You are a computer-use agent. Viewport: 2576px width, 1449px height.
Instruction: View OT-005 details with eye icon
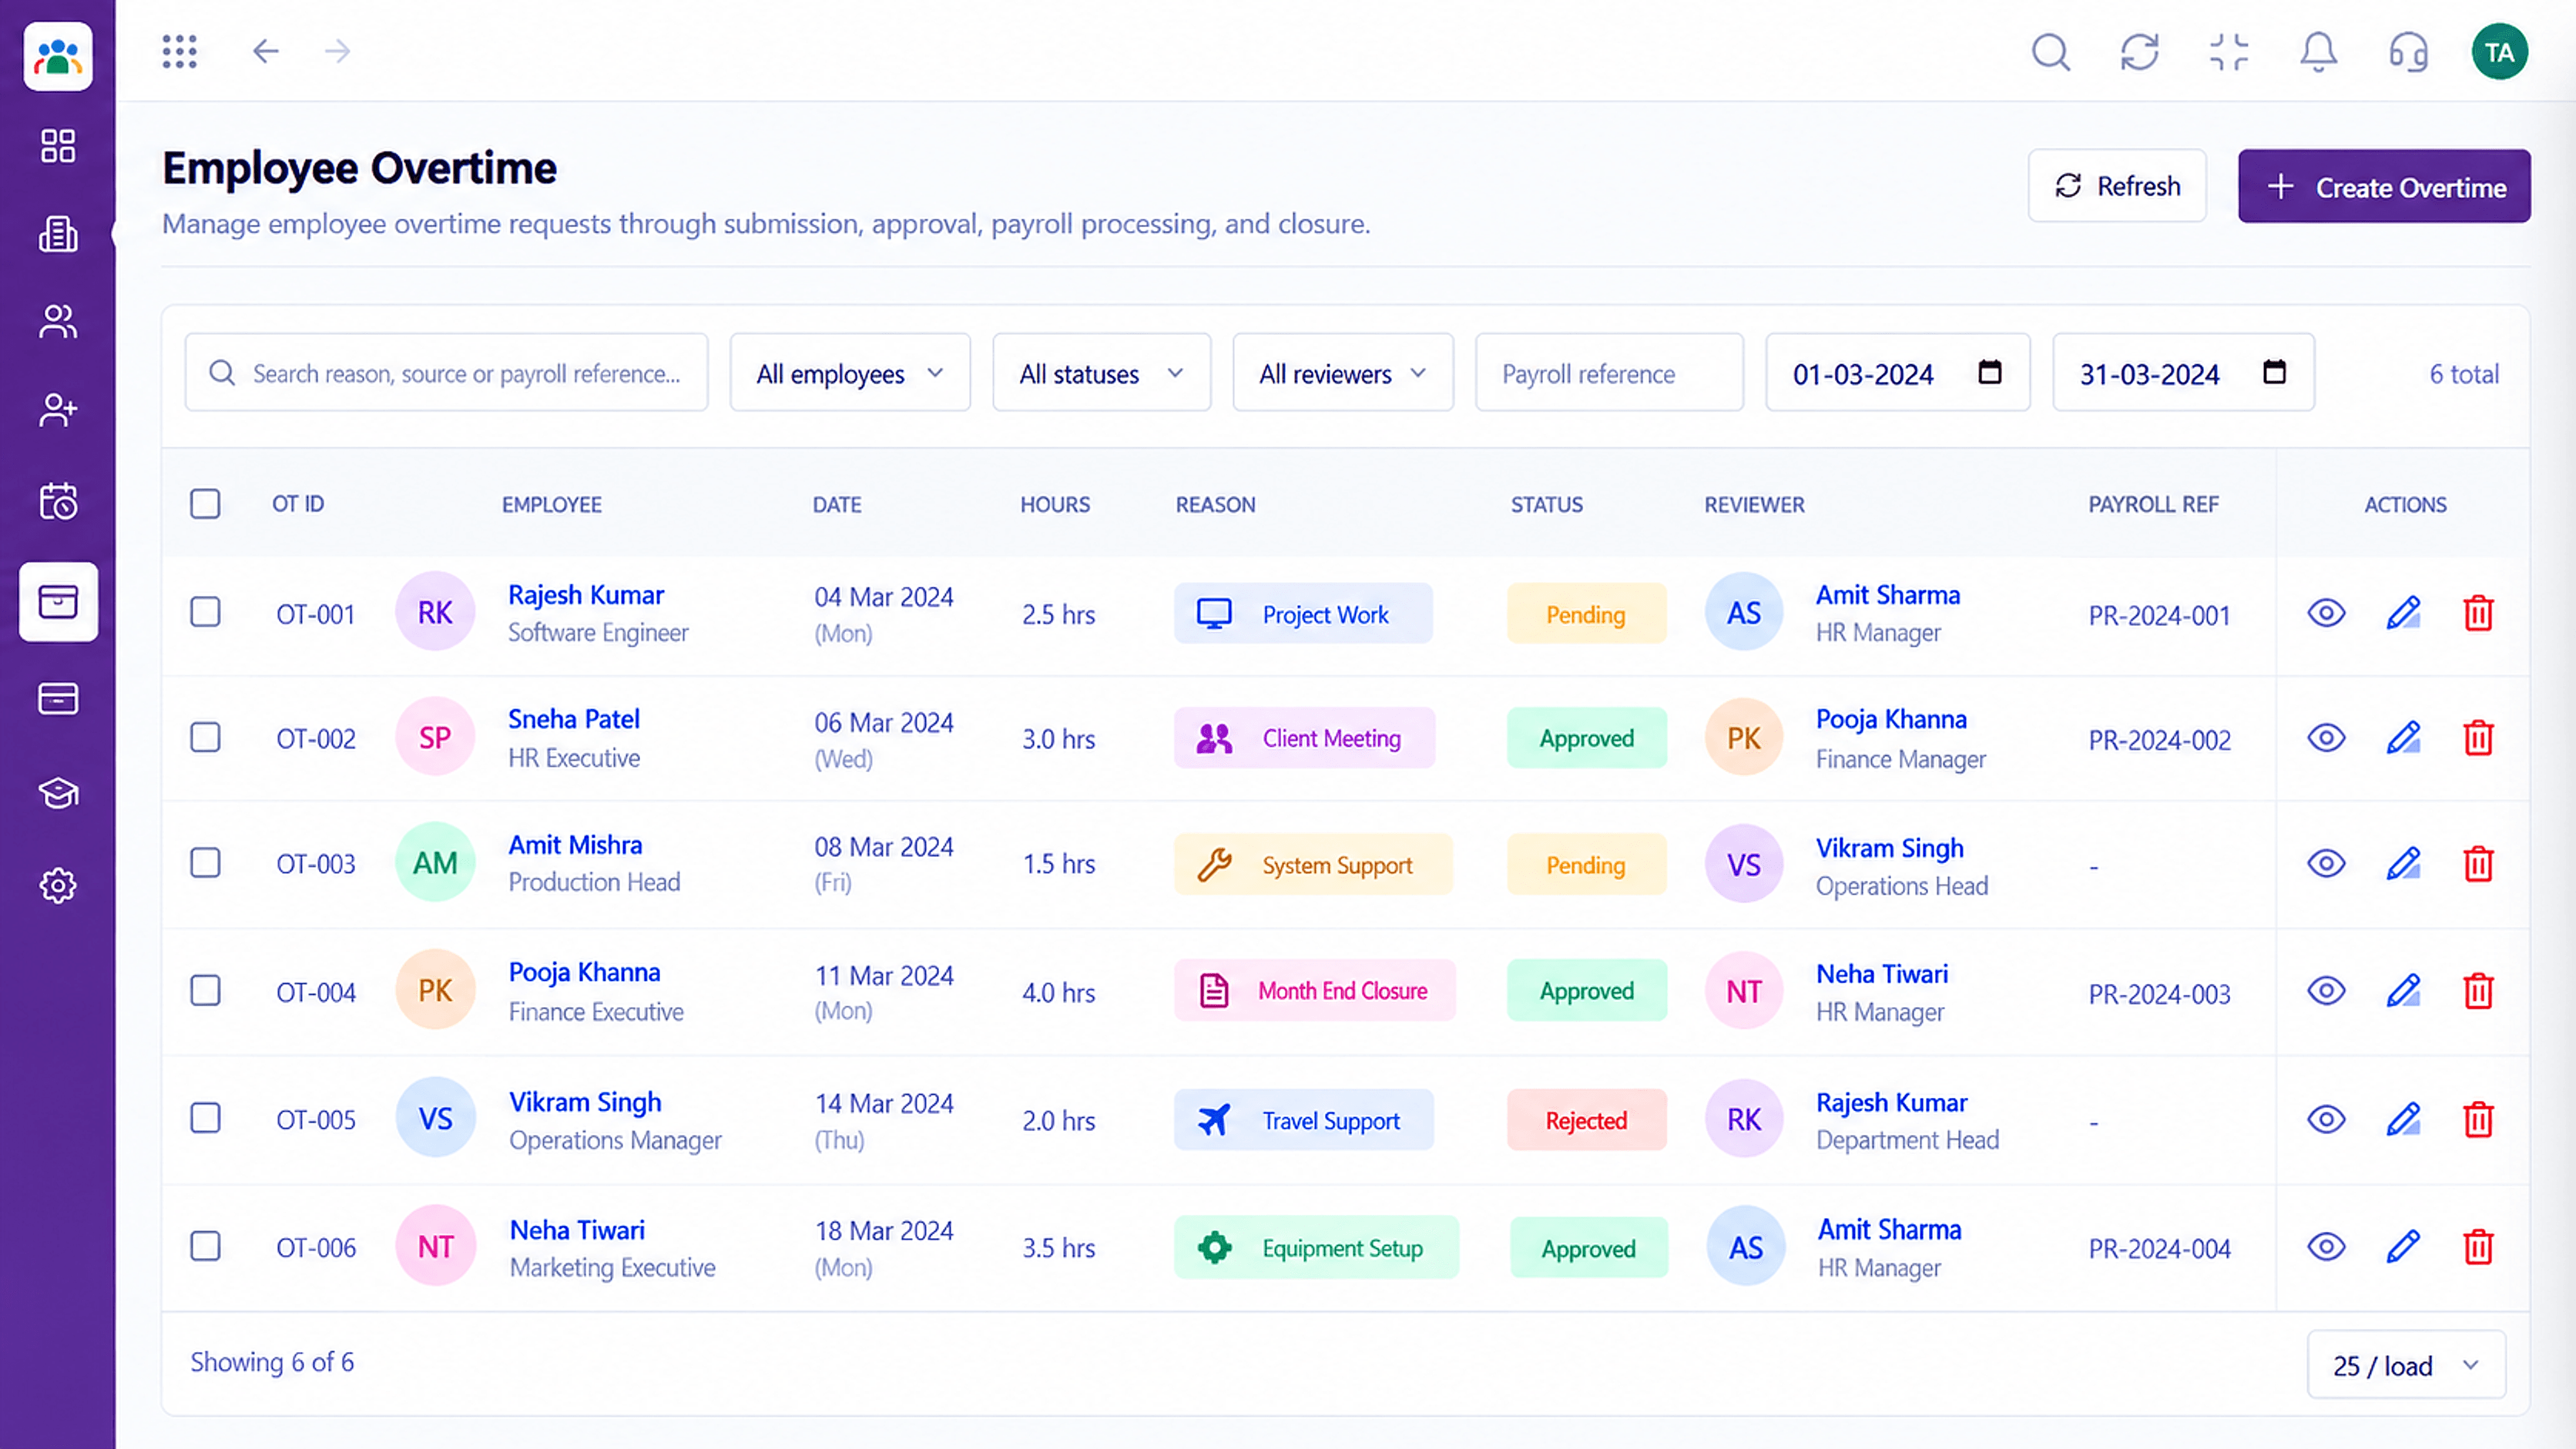coord(2326,1119)
